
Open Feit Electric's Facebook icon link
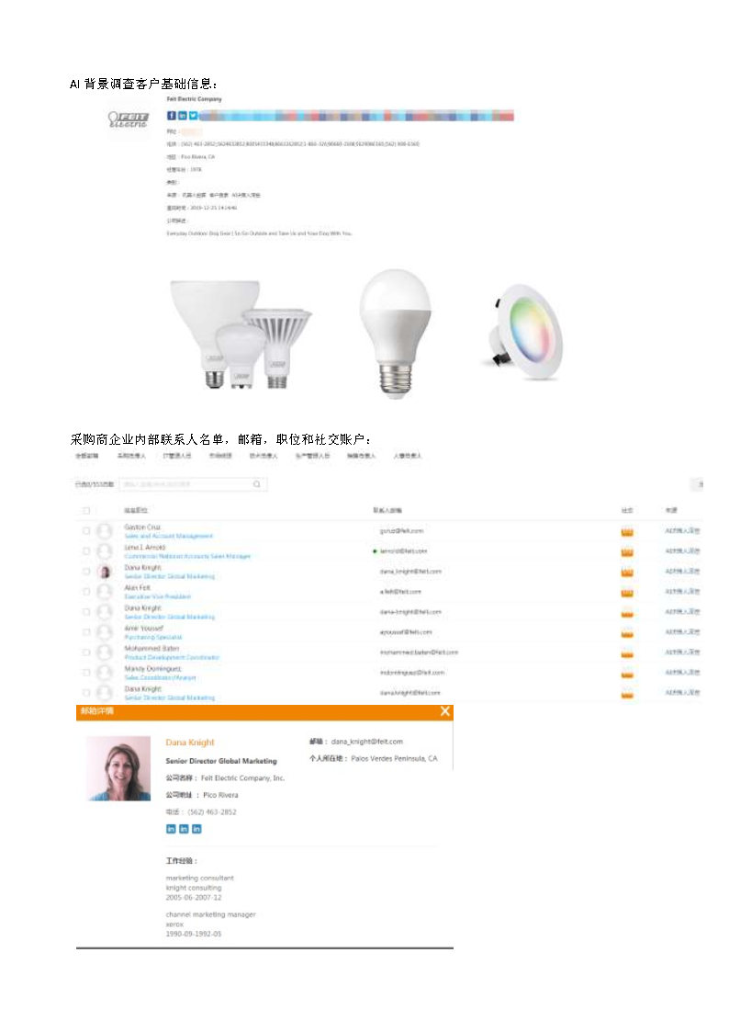(x=171, y=116)
